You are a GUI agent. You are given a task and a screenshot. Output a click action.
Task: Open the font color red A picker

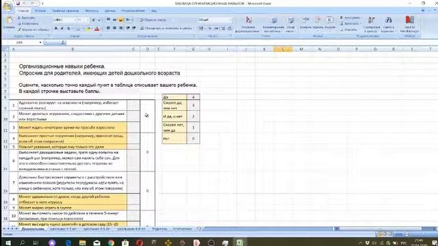[x=97, y=29]
